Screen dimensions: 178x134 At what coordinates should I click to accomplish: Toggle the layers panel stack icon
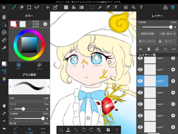click(173, 7)
